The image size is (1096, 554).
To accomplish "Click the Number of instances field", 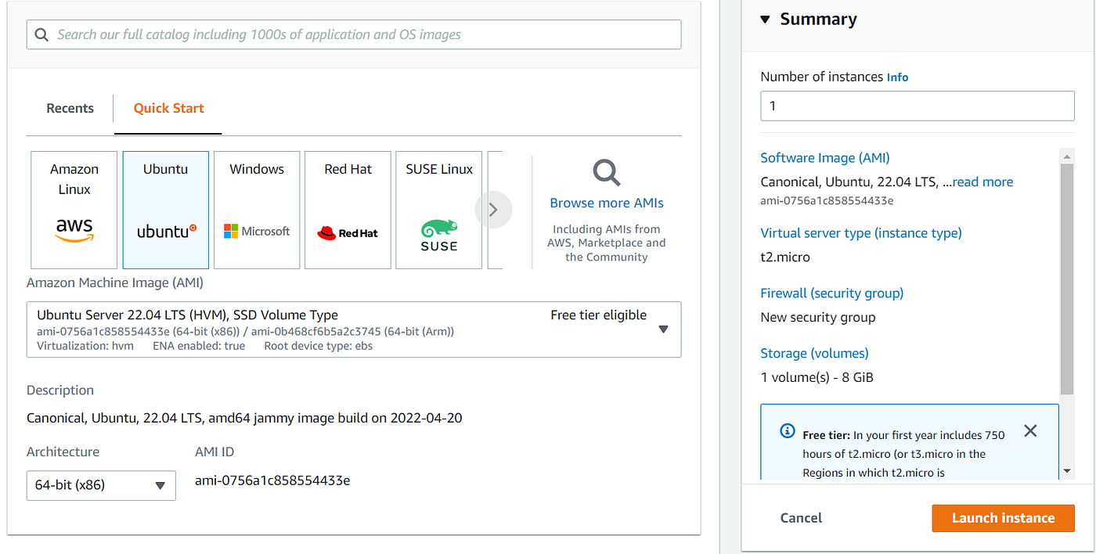I will pos(917,106).
